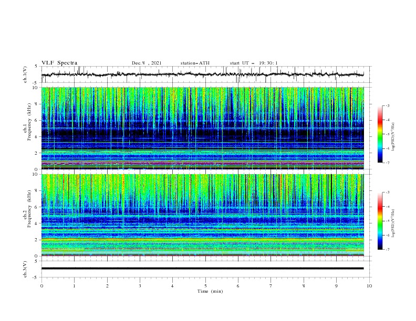Click the ch.2 PSD color scale bar
Screen dimensions: 416x321
click(380, 221)
